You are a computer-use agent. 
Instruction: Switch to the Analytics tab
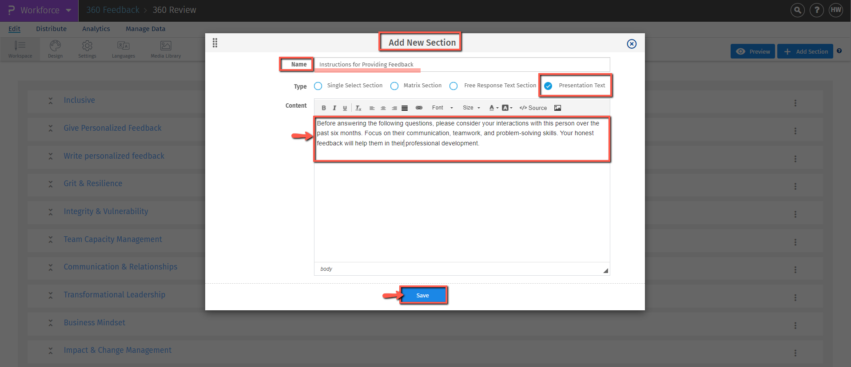[96, 29]
